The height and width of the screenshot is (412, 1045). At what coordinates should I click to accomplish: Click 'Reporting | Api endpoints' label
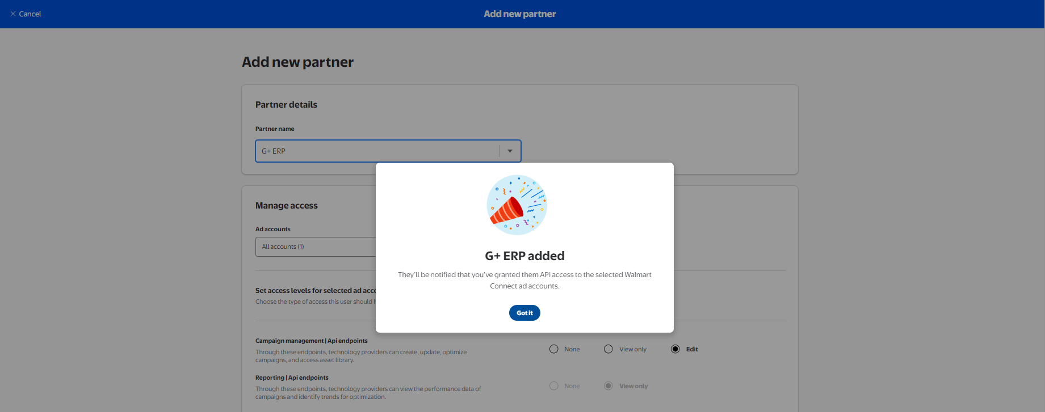tap(292, 377)
